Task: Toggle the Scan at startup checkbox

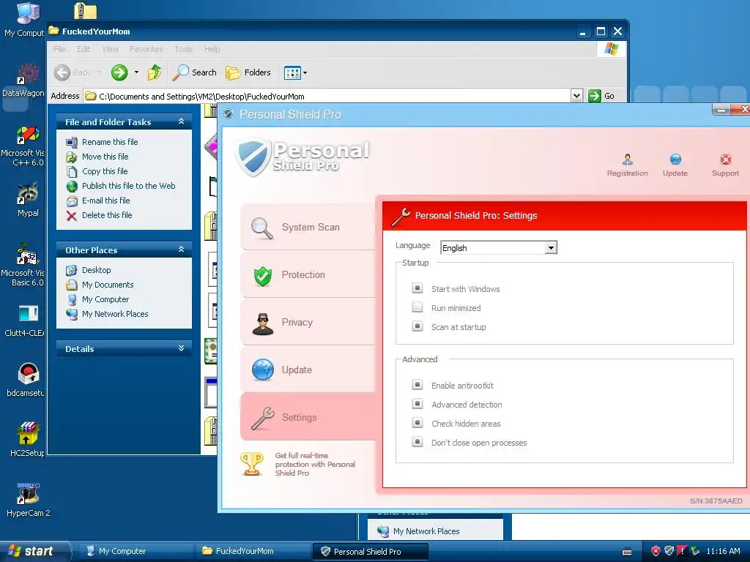Action: point(417,326)
